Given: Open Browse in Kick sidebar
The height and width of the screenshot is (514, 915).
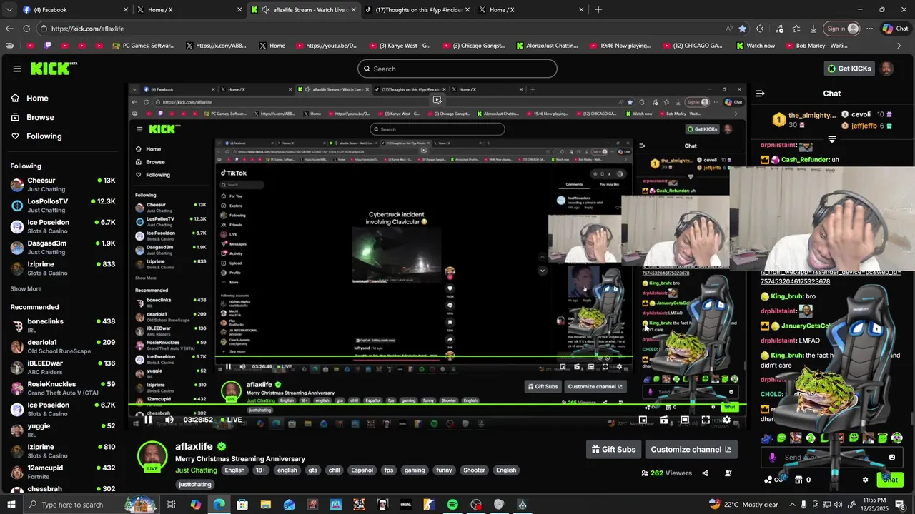Looking at the screenshot, I should pos(33,117).
